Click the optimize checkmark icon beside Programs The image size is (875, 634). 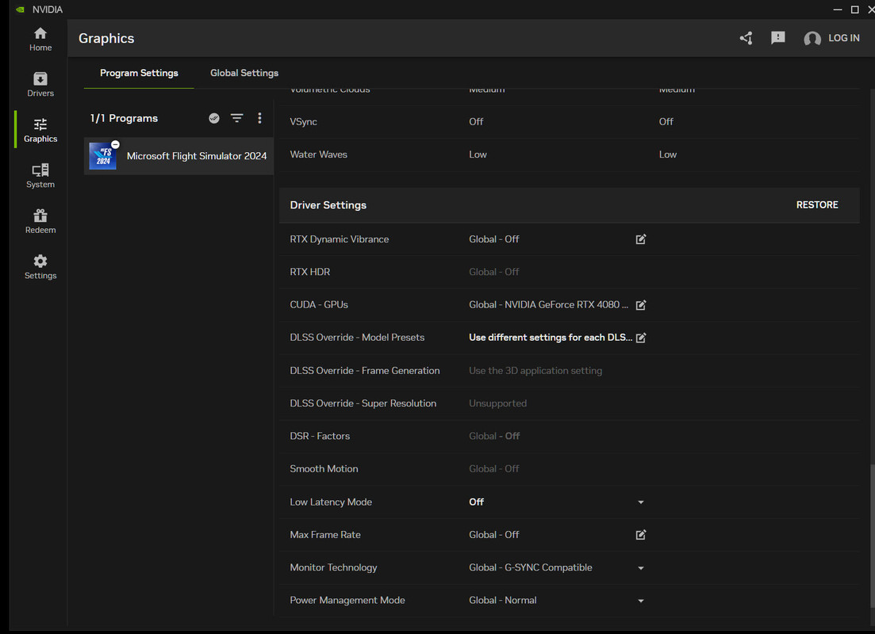[213, 118]
